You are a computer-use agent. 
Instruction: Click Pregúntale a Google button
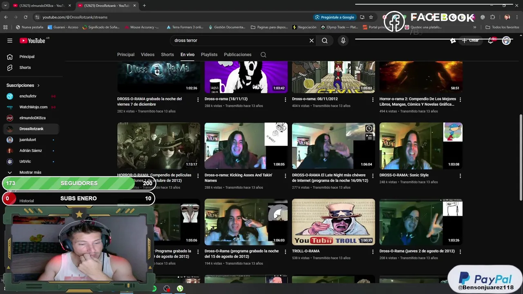point(334,17)
